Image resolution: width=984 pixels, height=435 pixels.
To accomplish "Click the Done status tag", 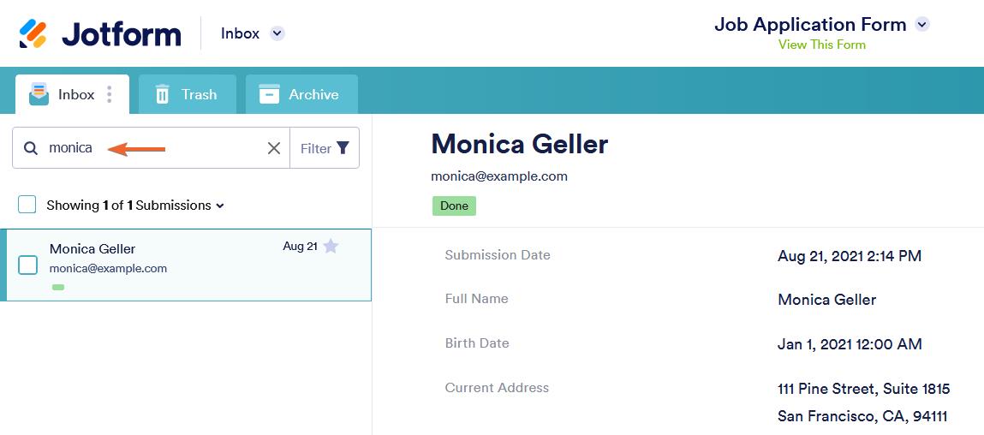I will tap(454, 206).
